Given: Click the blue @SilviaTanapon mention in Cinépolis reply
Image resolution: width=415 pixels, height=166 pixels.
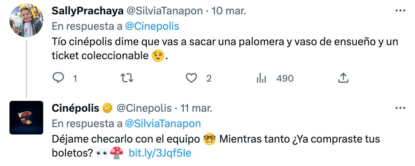Looking at the screenshot, I should [163, 124].
